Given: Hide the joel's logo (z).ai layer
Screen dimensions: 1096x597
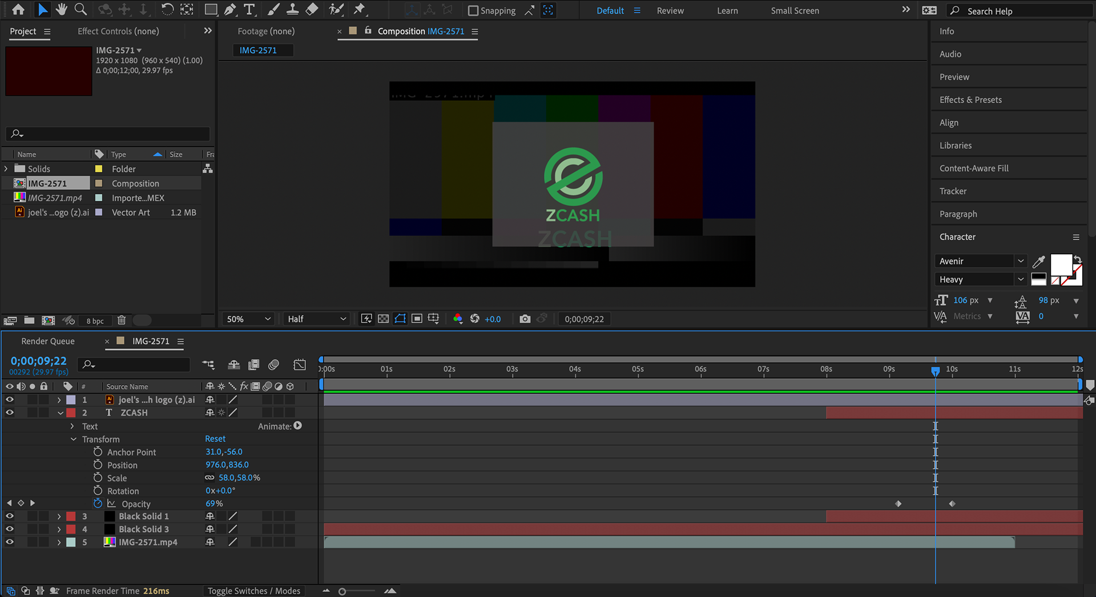Looking at the screenshot, I should 10,400.
